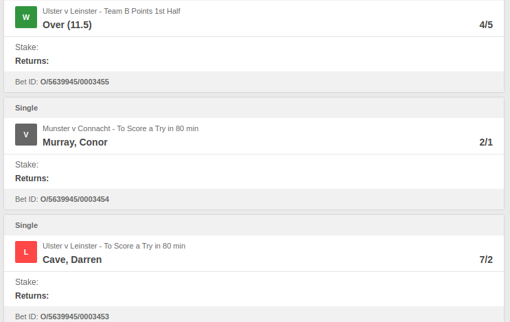The image size is (510, 322).
Task: Click the 4/5 odds value
Action: [x=486, y=25]
